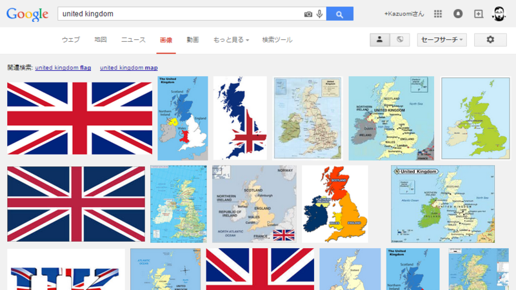Viewport: 516px width, 290px height.
Task: Open the Union Jack in bottom row
Action: click(x=260, y=269)
